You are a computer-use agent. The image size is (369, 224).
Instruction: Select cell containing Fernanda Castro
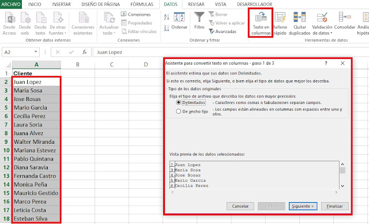coord(36,176)
